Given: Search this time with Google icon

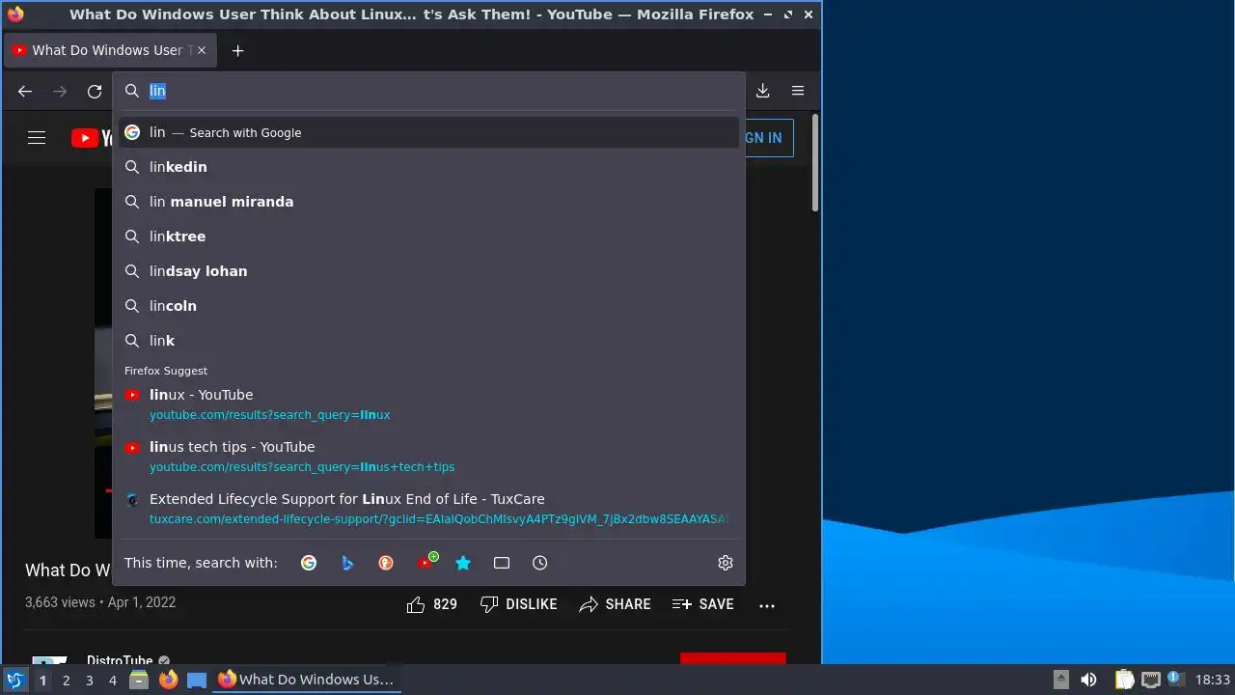Looking at the screenshot, I should [309, 563].
